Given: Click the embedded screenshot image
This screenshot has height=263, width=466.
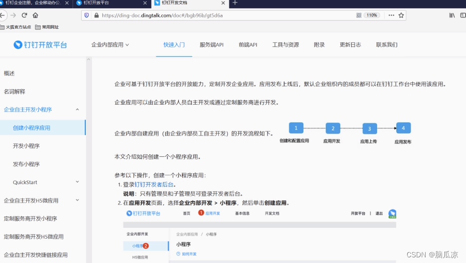Looking at the screenshot, I should pos(259,236).
